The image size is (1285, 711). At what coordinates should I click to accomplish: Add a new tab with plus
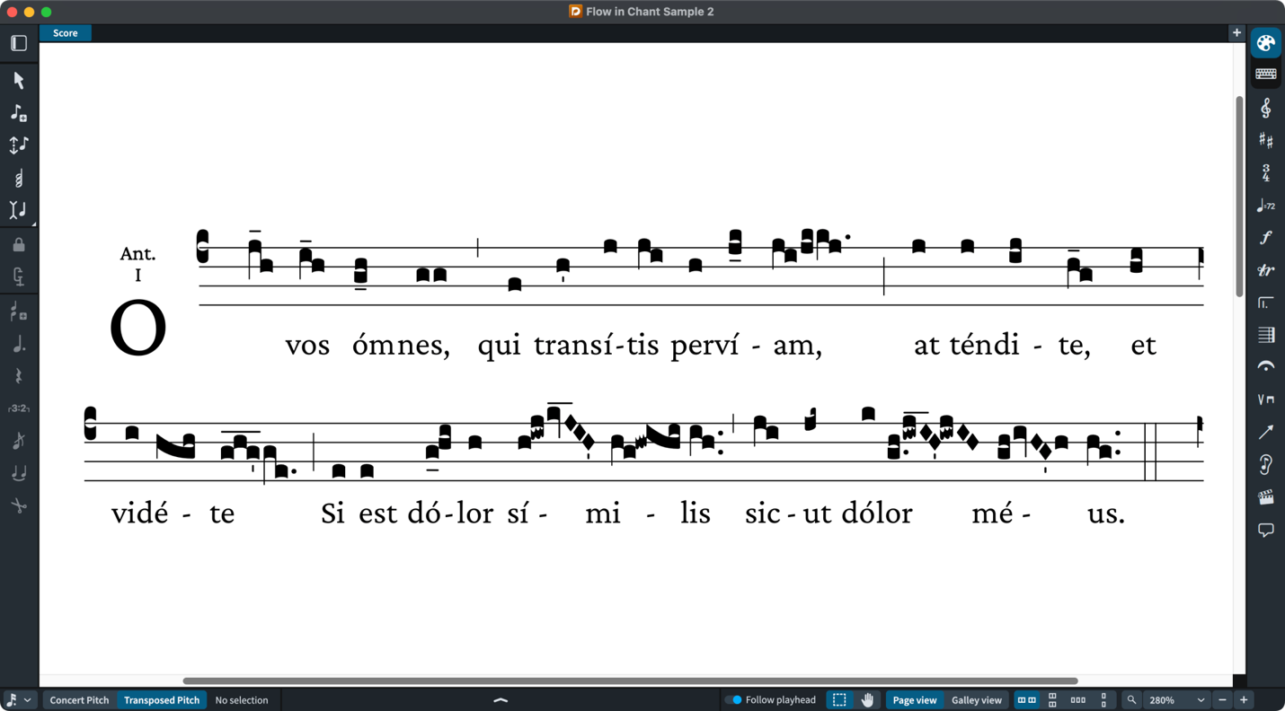(x=1236, y=33)
